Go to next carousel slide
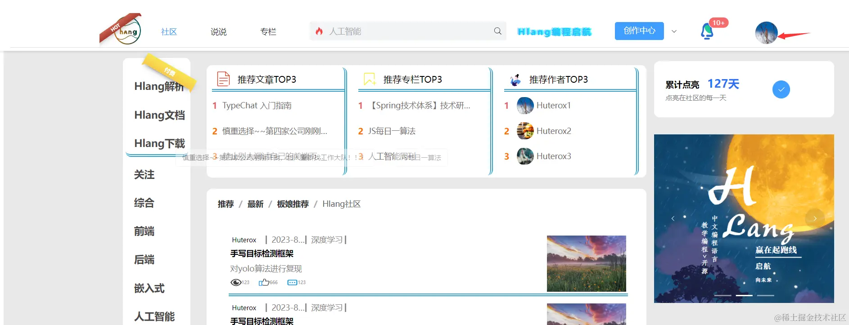This screenshot has height=325, width=849. [x=815, y=218]
